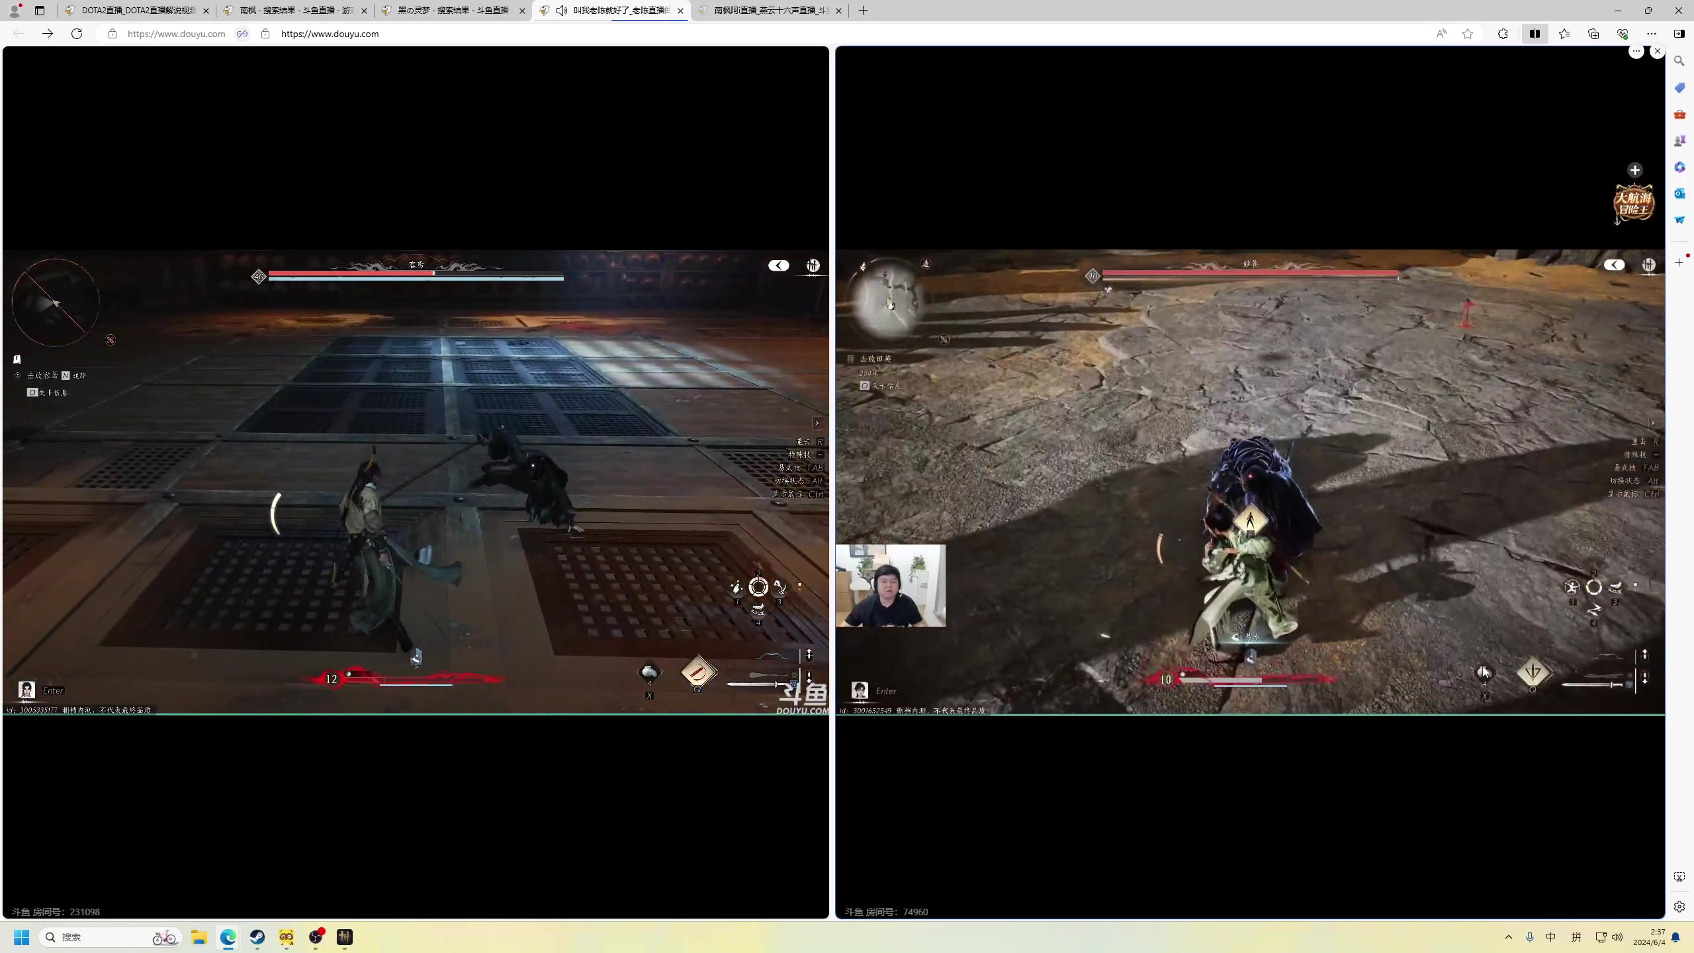This screenshot has width=1694, height=953.
Task: Open the tab actions menu
Action: click(40, 11)
